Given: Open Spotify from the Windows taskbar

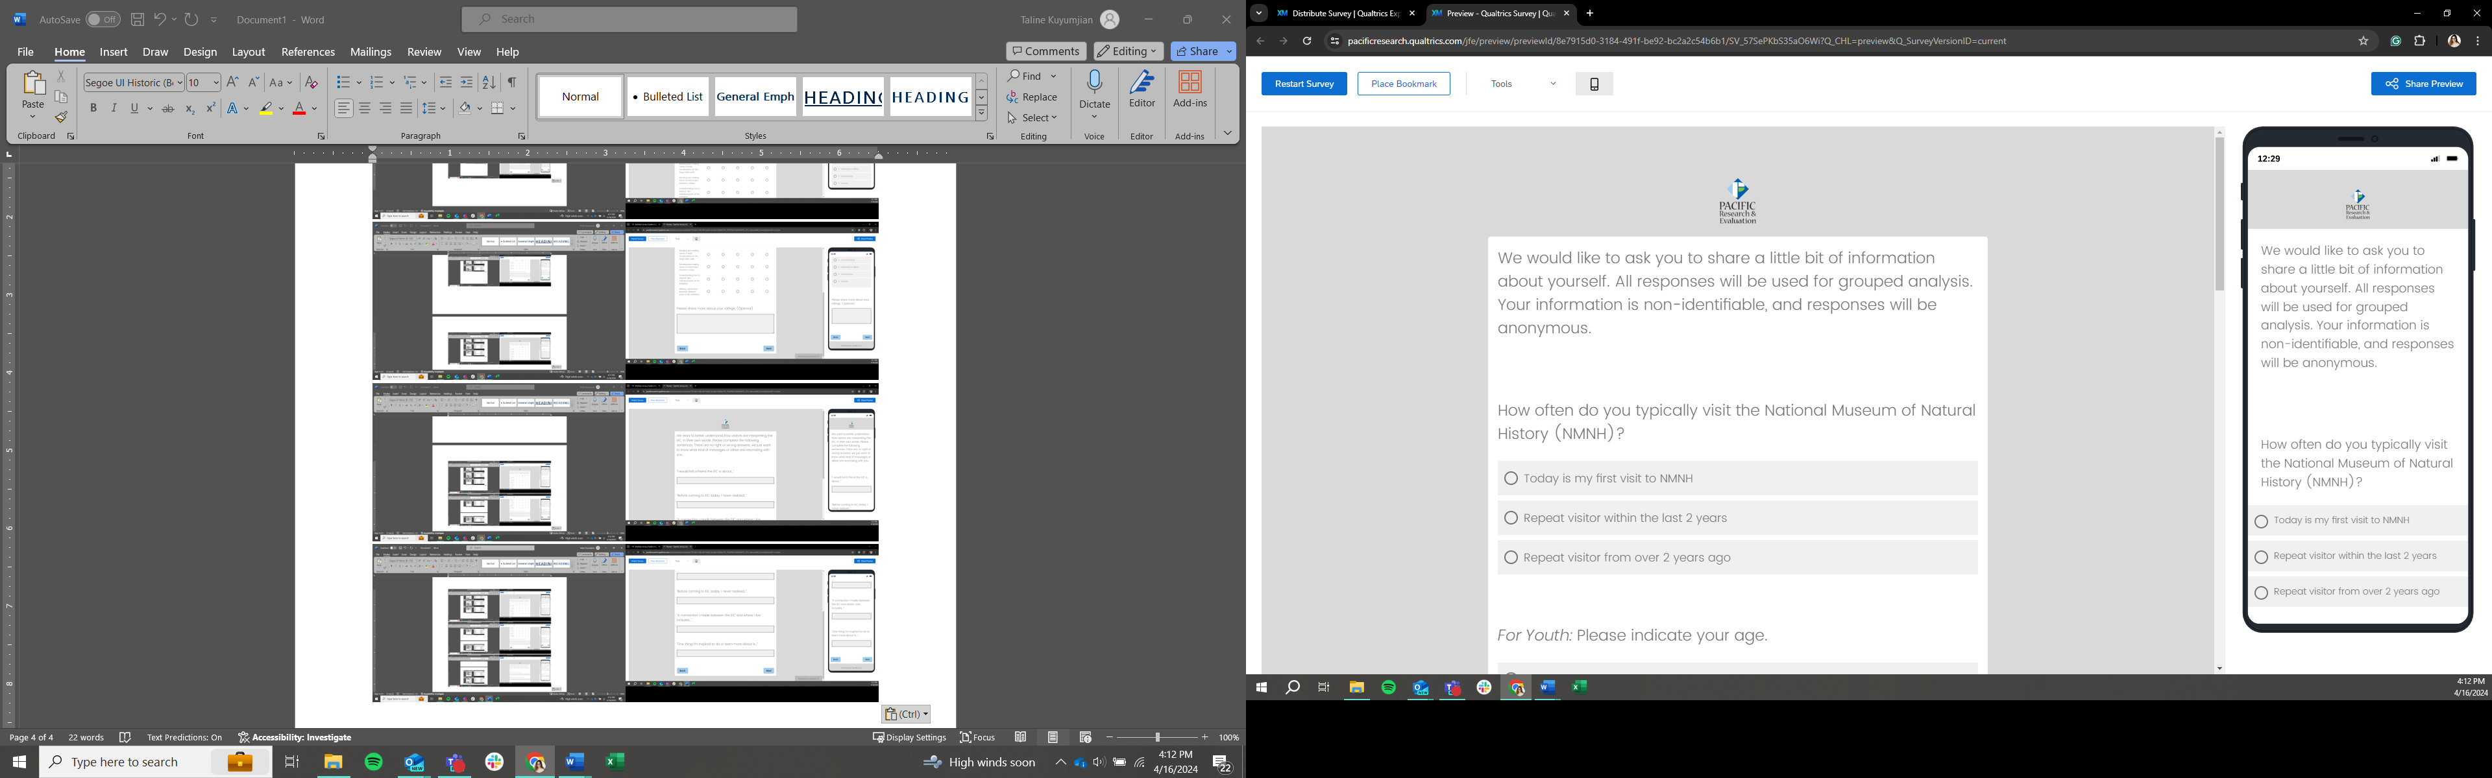Looking at the screenshot, I should pyautogui.click(x=373, y=762).
